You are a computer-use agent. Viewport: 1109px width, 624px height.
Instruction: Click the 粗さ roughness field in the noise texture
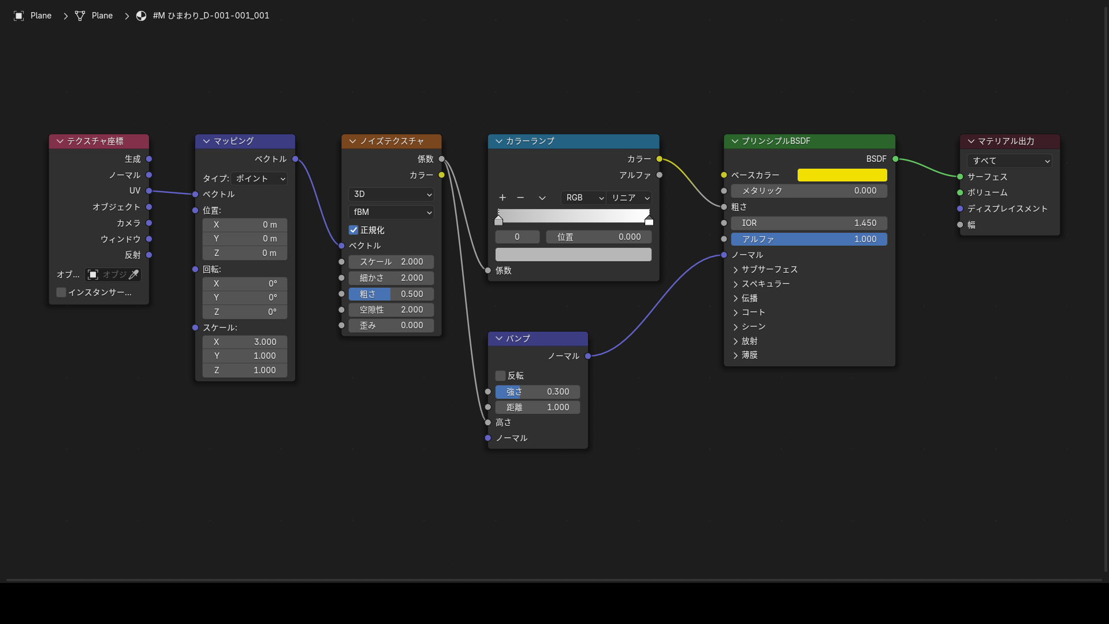pyautogui.click(x=391, y=294)
